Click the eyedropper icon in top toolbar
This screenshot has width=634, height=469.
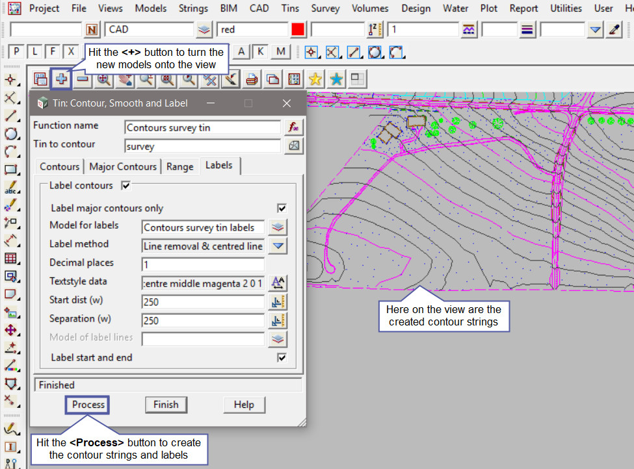coord(614,29)
